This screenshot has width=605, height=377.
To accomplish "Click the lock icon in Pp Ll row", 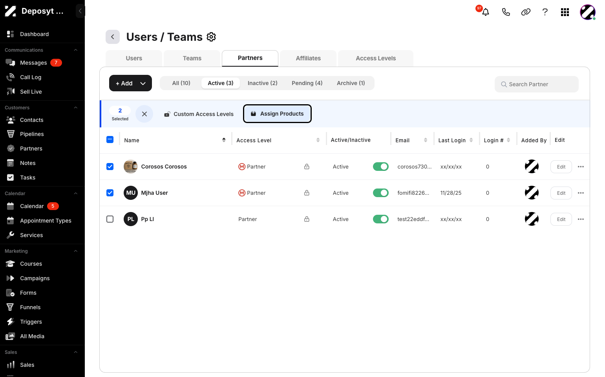I will coord(307,219).
